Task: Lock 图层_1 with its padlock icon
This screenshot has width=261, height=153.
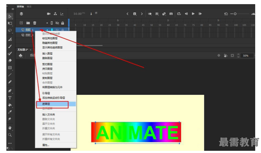Action: tap(62, 30)
